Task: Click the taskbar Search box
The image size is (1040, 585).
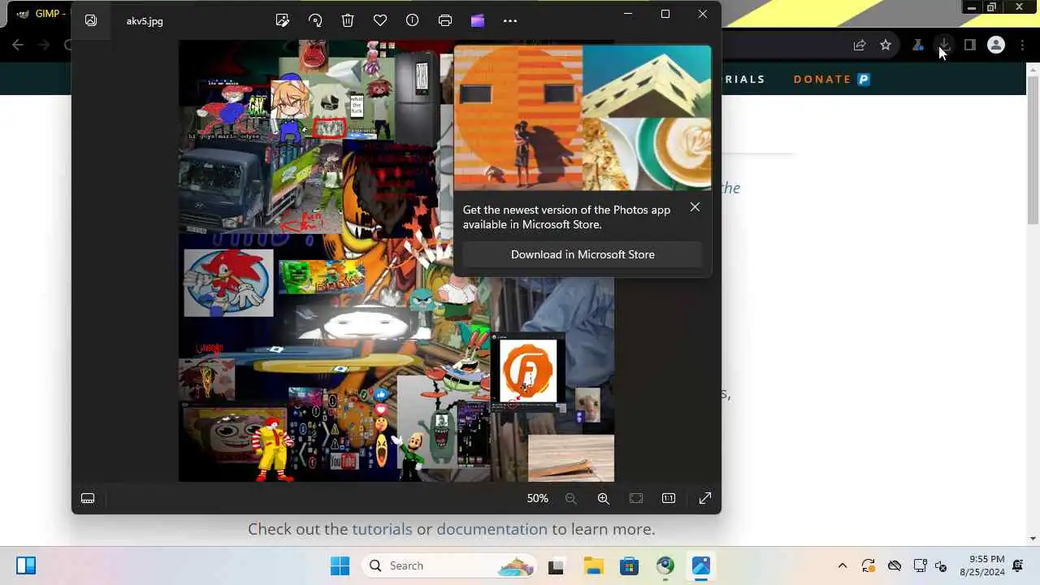Action: [449, 565]
